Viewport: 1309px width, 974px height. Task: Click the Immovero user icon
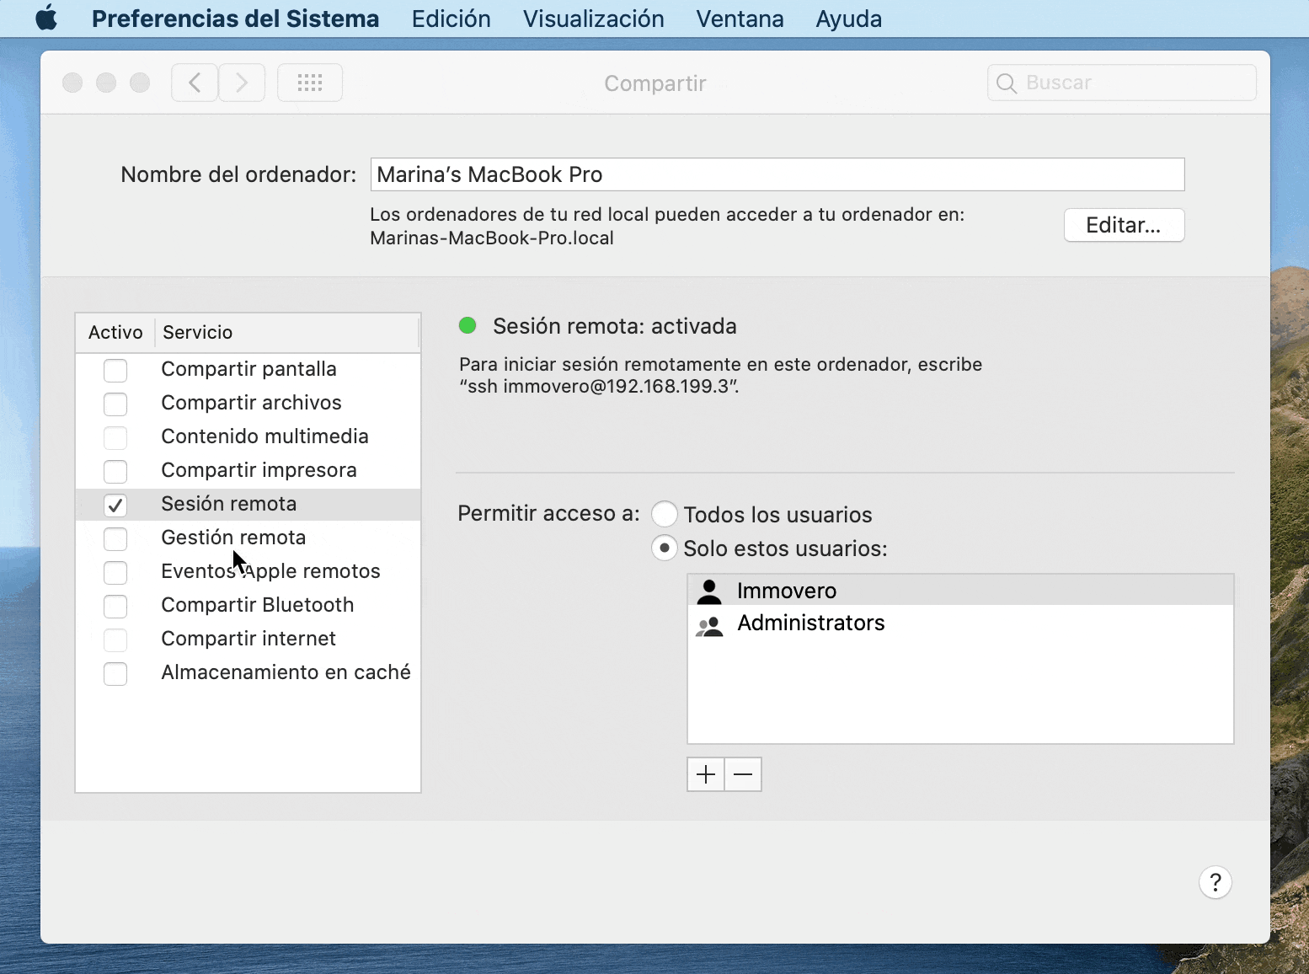point(709,591)
